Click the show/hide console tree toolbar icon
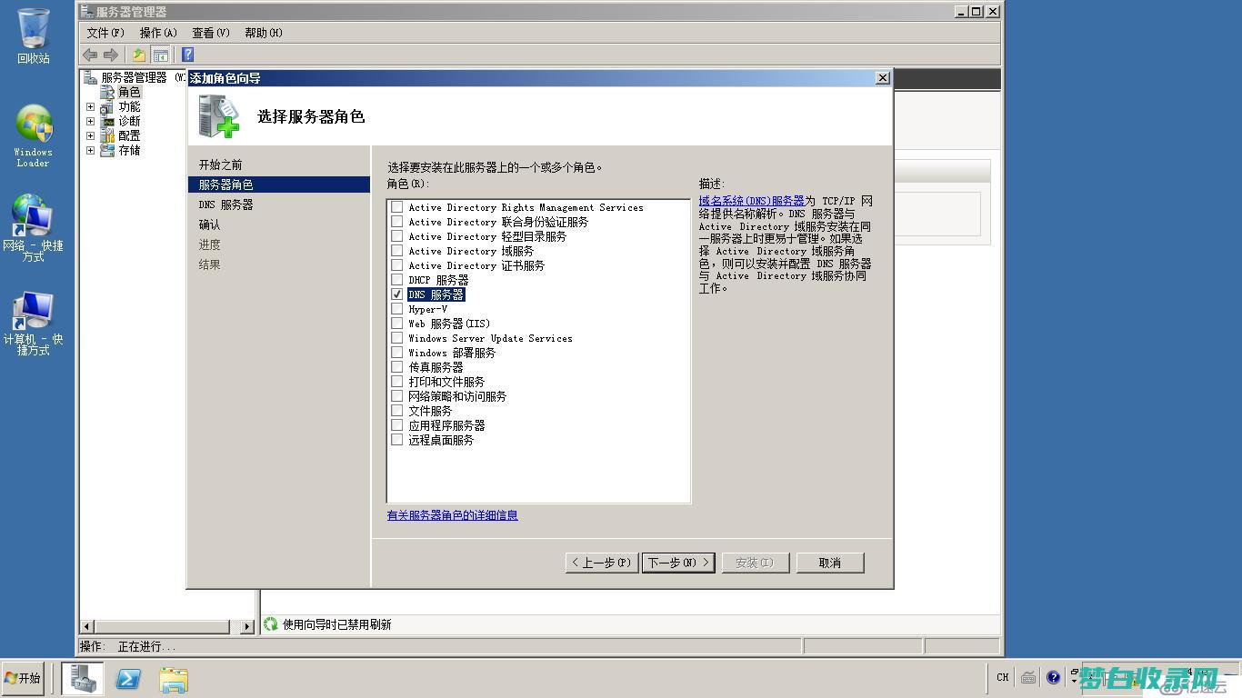 160,55
